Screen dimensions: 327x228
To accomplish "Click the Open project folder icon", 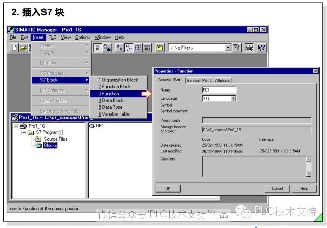I will point(23,48).
